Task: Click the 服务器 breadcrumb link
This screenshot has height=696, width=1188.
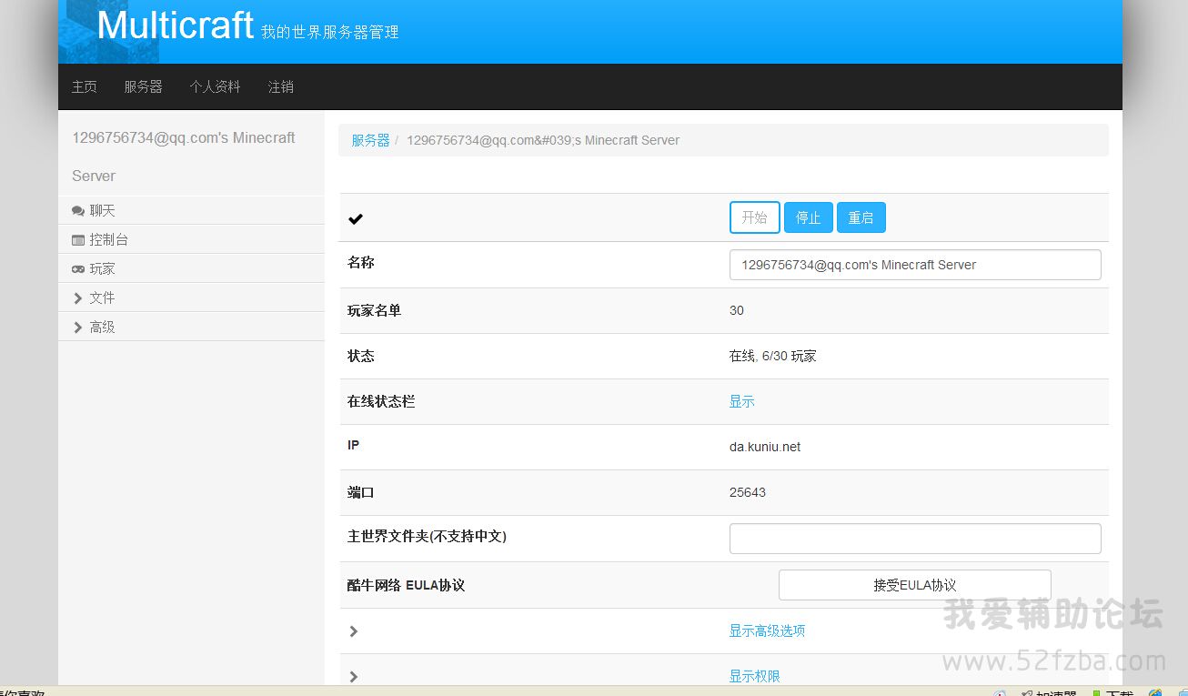Action: 370,140
